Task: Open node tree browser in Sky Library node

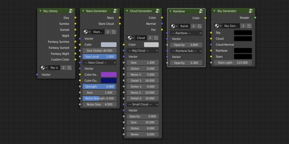Action: tap(44, 68)
